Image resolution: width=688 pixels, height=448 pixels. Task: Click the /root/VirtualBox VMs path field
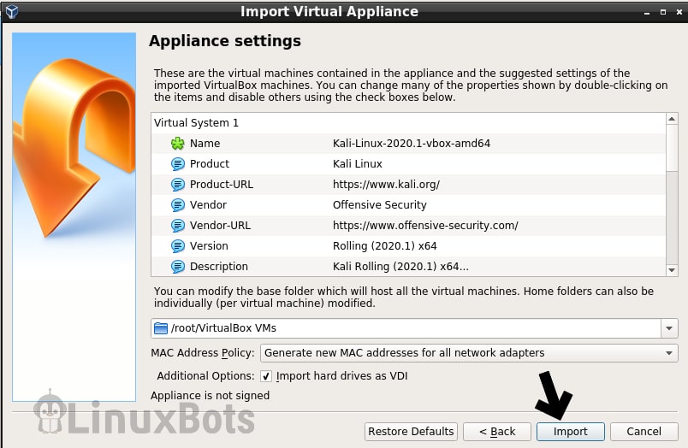pyautogui.click(x=406, y=328)
